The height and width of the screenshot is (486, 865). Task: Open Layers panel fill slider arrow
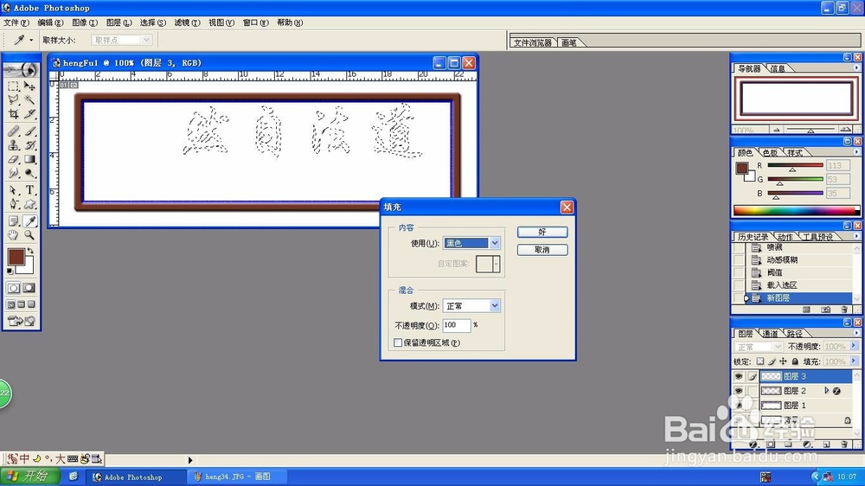click(854, 361)
